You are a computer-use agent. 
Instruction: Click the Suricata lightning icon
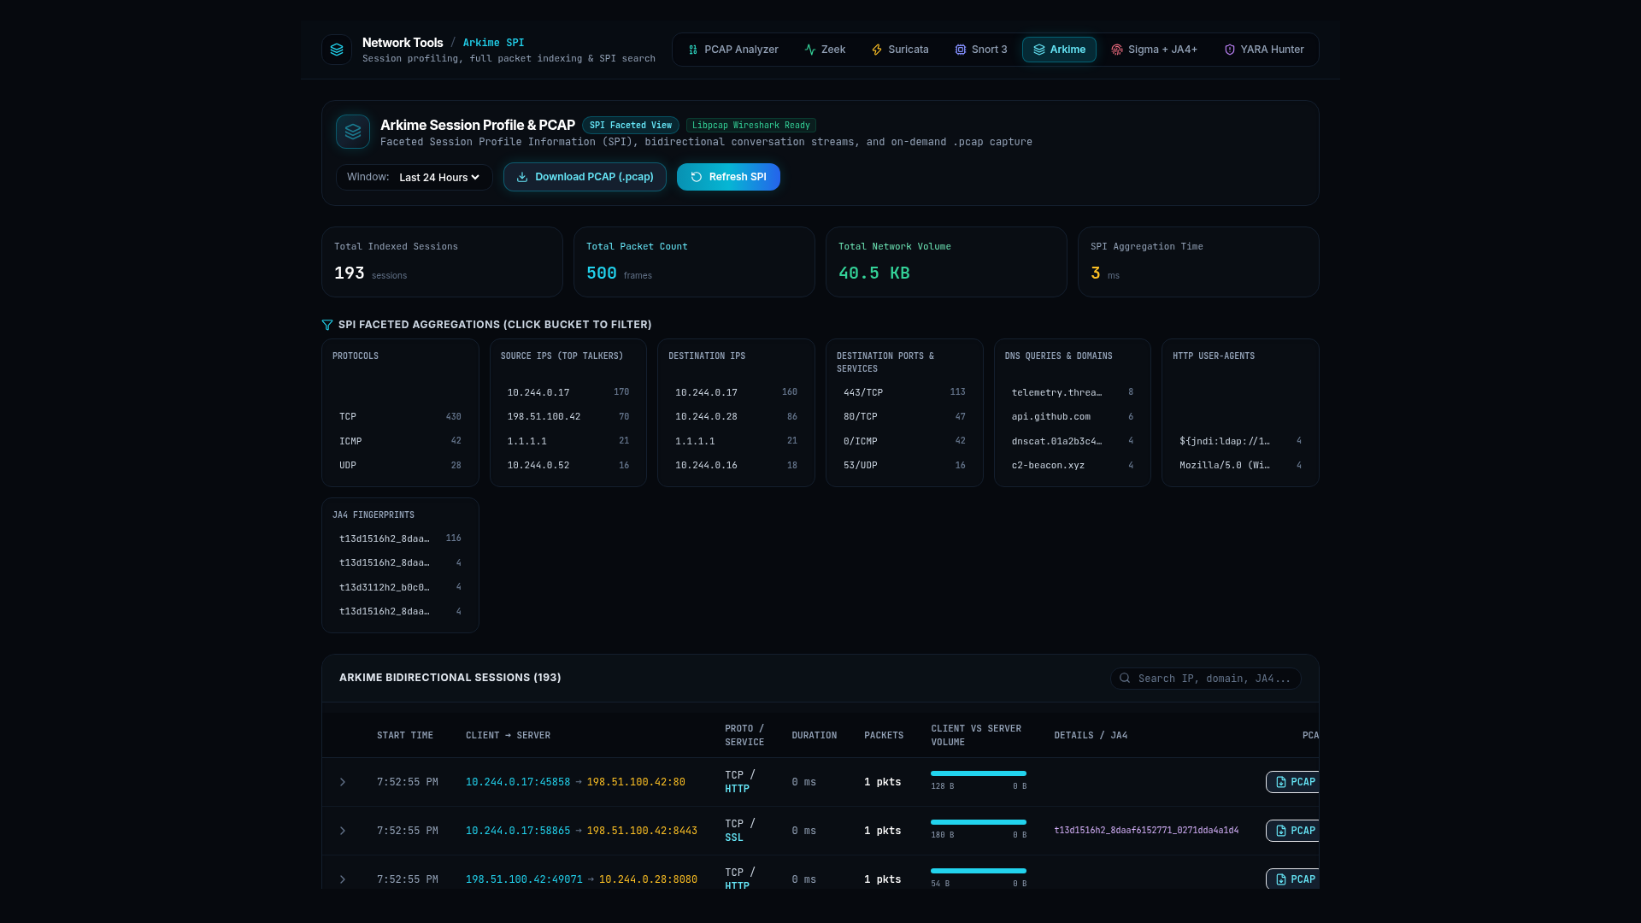(877, 50)
